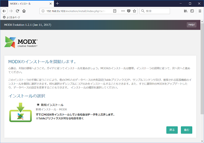Open the Firefox hamburger menu
Viewport: 204px width, 143px height.
(200, 11)
